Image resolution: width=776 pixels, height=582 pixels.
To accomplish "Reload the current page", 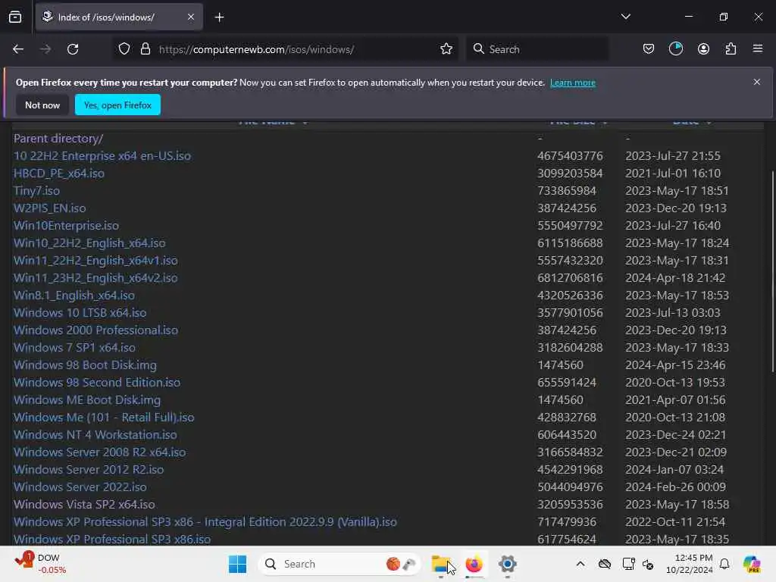I will click(x=73, y=49).
